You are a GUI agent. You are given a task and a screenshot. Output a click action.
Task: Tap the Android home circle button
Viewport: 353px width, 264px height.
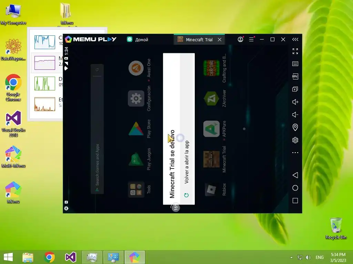click(295, 188)
